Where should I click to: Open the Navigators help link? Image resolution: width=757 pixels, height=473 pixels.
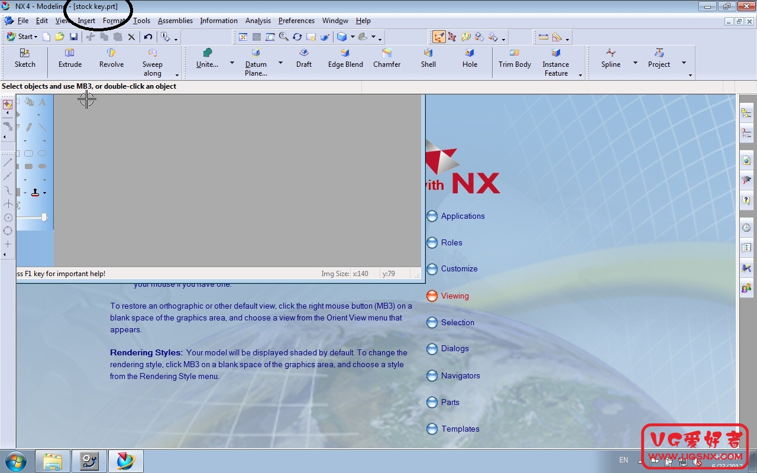453,375
